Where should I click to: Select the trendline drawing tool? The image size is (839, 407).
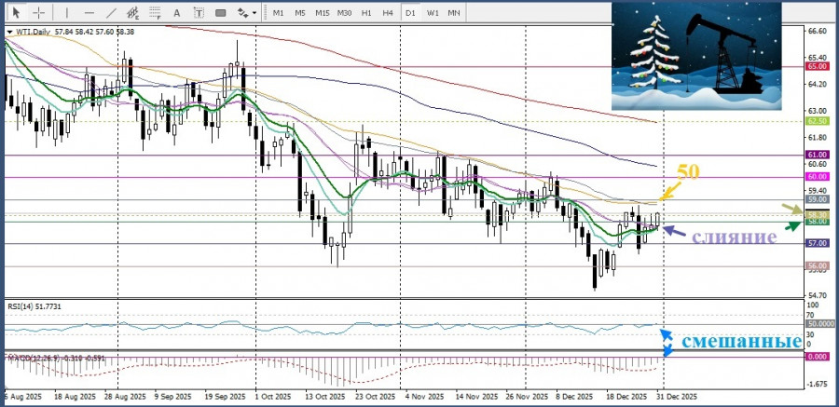111,12
